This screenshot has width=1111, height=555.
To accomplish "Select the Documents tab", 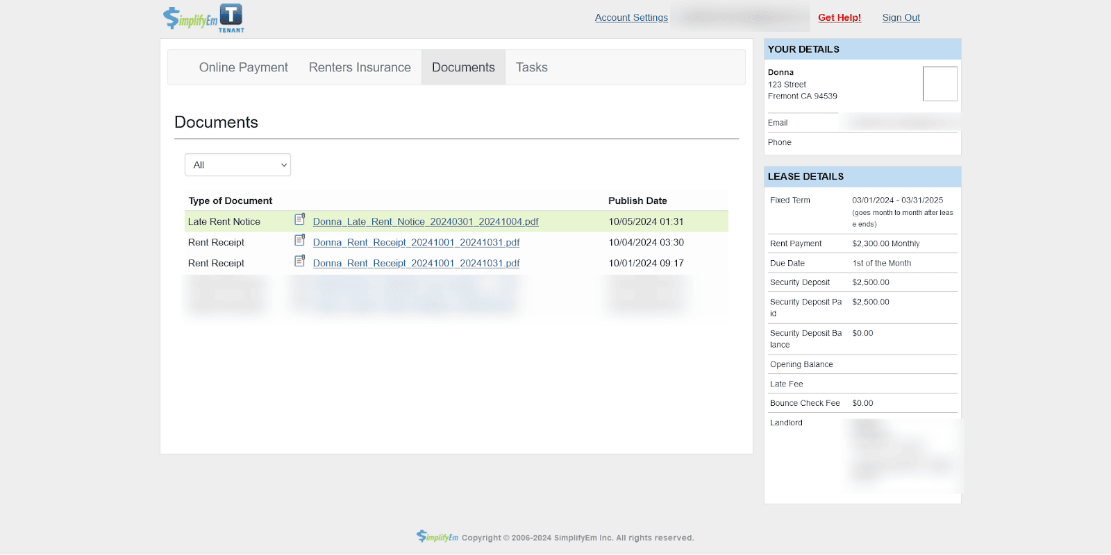I will (x=463, y=67).
